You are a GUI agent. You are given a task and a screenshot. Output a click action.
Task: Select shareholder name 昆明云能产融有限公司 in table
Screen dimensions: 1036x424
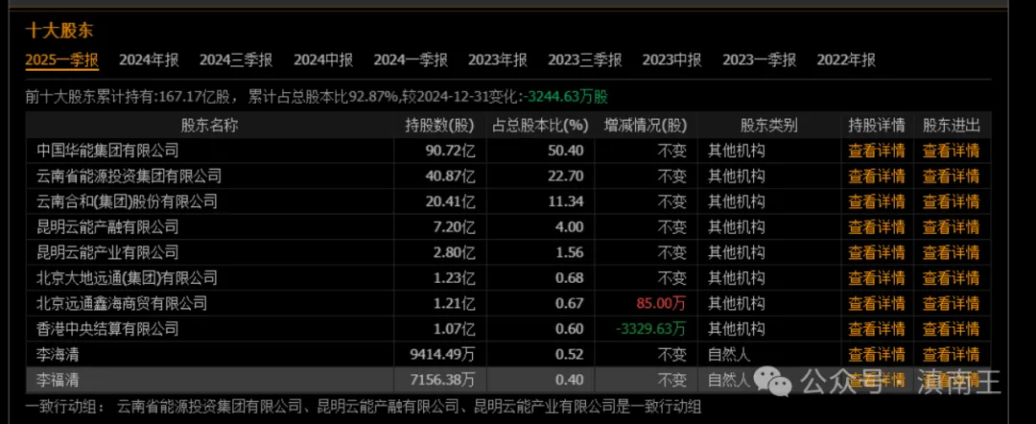(107, 227)
